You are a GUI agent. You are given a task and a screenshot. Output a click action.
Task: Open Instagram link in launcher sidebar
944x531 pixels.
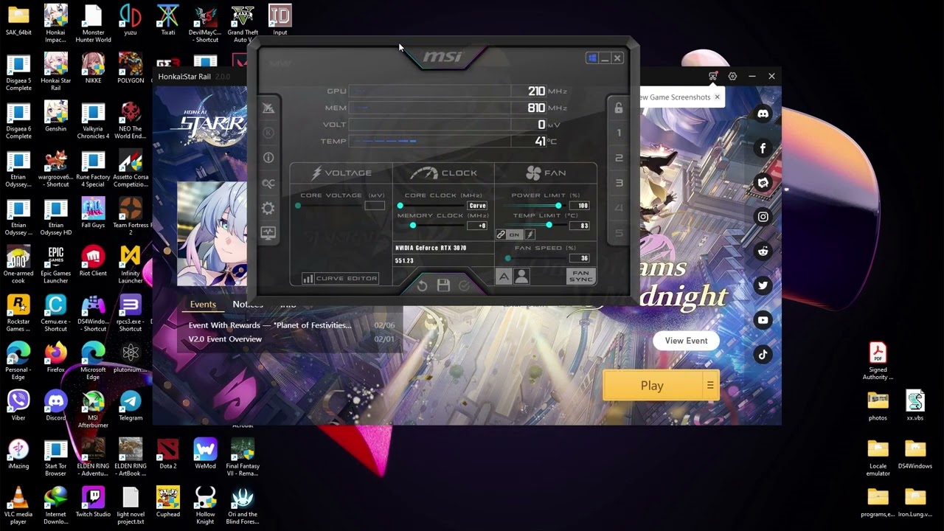click(763, 217)
